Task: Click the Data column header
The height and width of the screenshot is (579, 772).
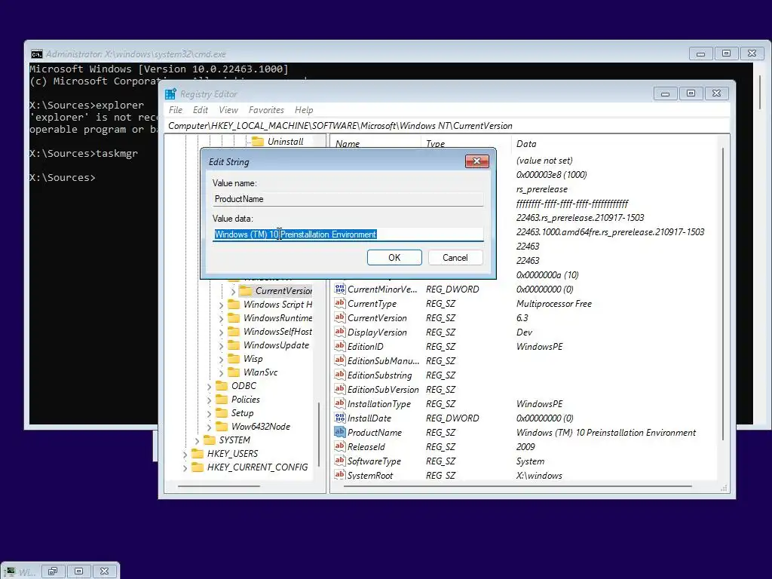Action: coord(526,144)
